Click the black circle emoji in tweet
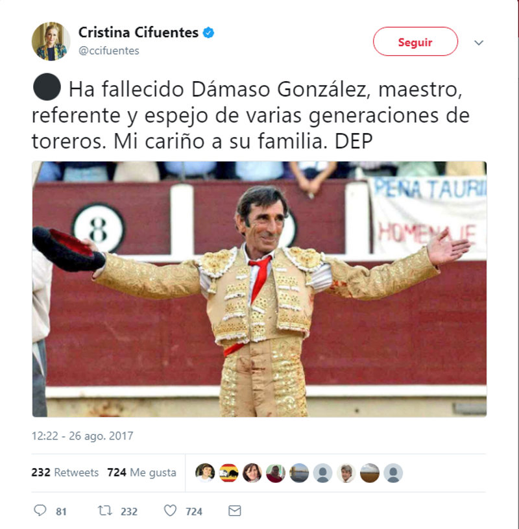519x529 pixels. click(x=47, y=87)
